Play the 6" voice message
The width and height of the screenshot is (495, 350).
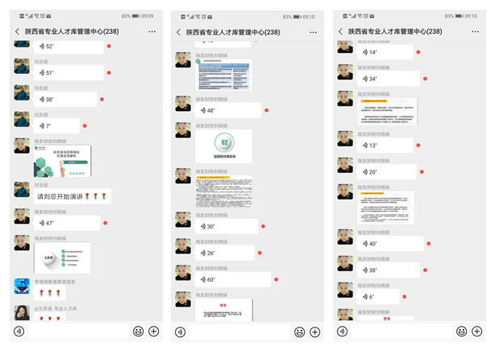click(378, 297)
